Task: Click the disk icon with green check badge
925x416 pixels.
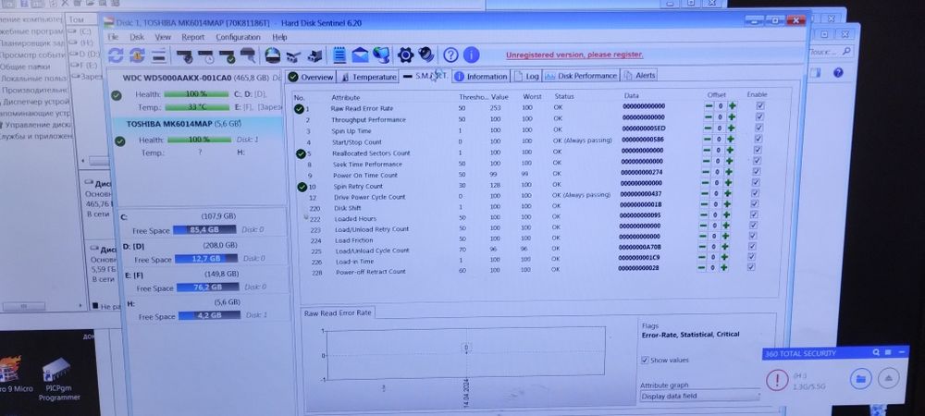Action: click(228, 56)
